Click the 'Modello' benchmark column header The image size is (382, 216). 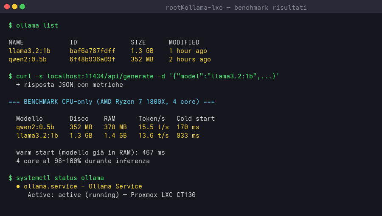29,119
